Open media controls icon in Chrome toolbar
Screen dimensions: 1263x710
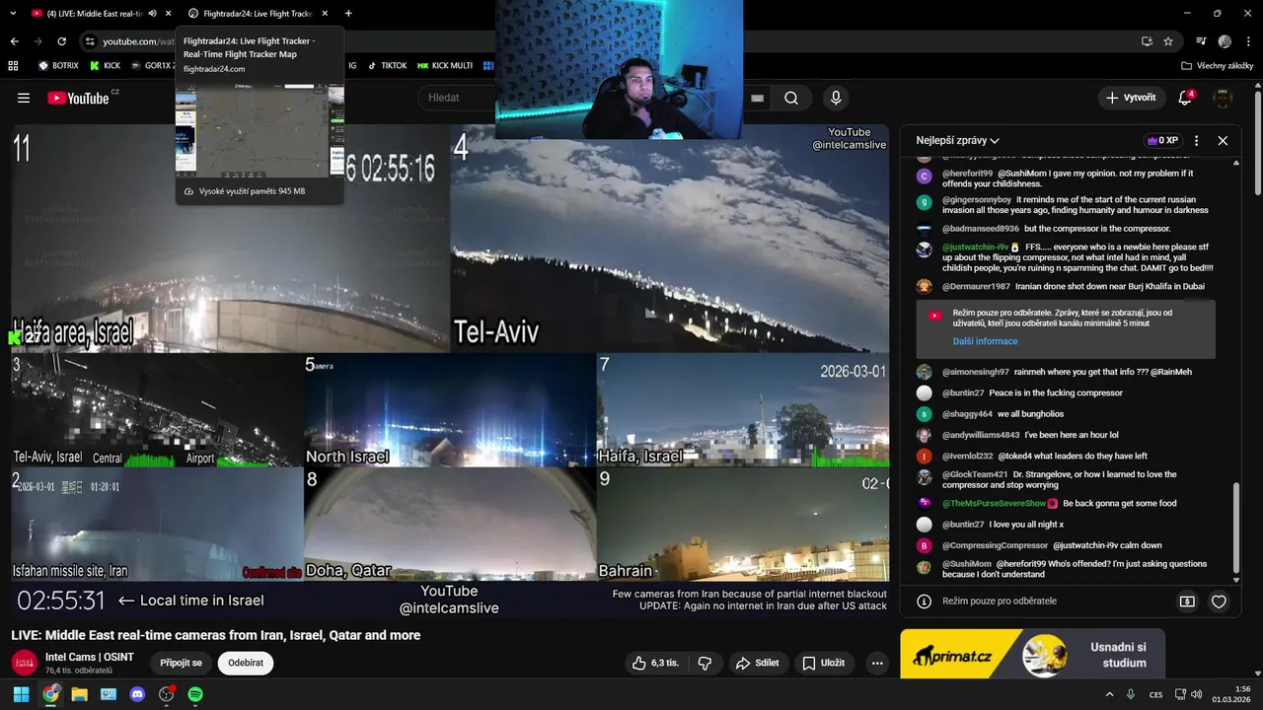coord(1201,41)
